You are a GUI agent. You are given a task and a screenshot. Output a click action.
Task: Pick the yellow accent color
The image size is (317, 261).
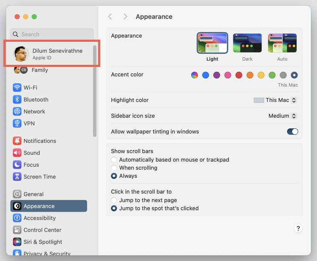pos(261,75)
